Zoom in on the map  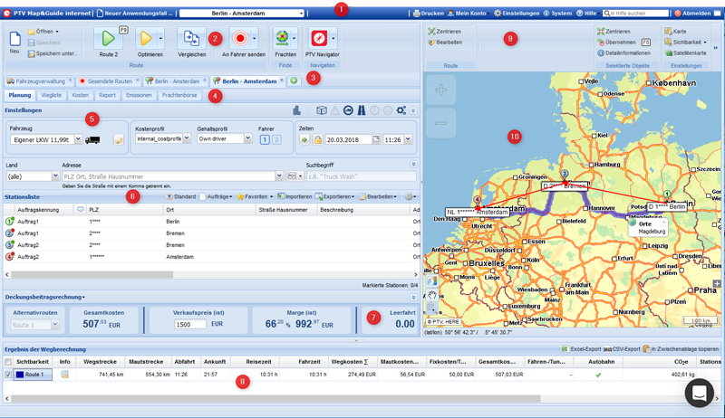tap(440, 90)
